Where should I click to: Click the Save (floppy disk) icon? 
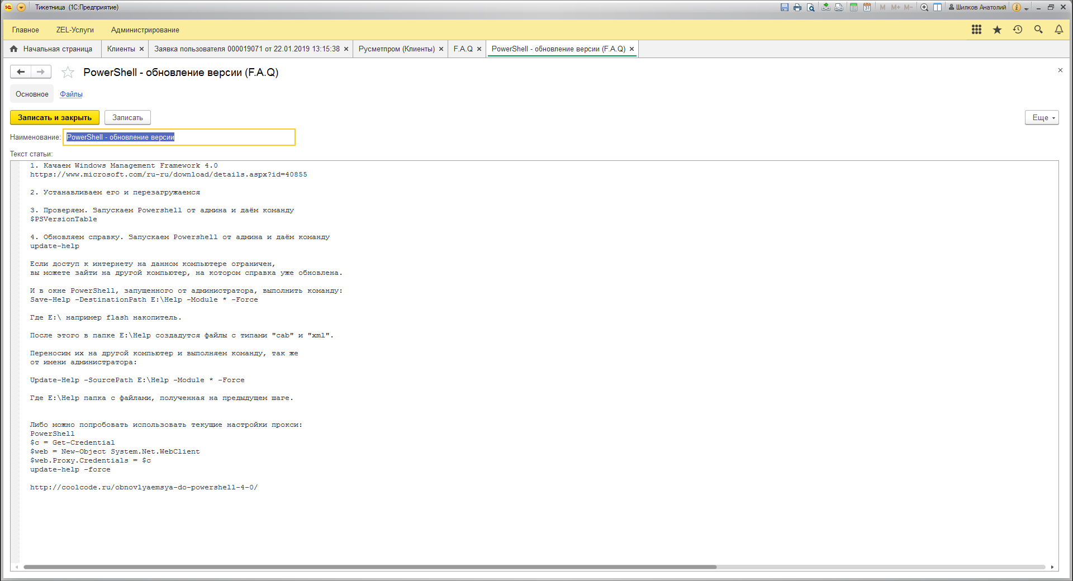(x=785, y=7)
